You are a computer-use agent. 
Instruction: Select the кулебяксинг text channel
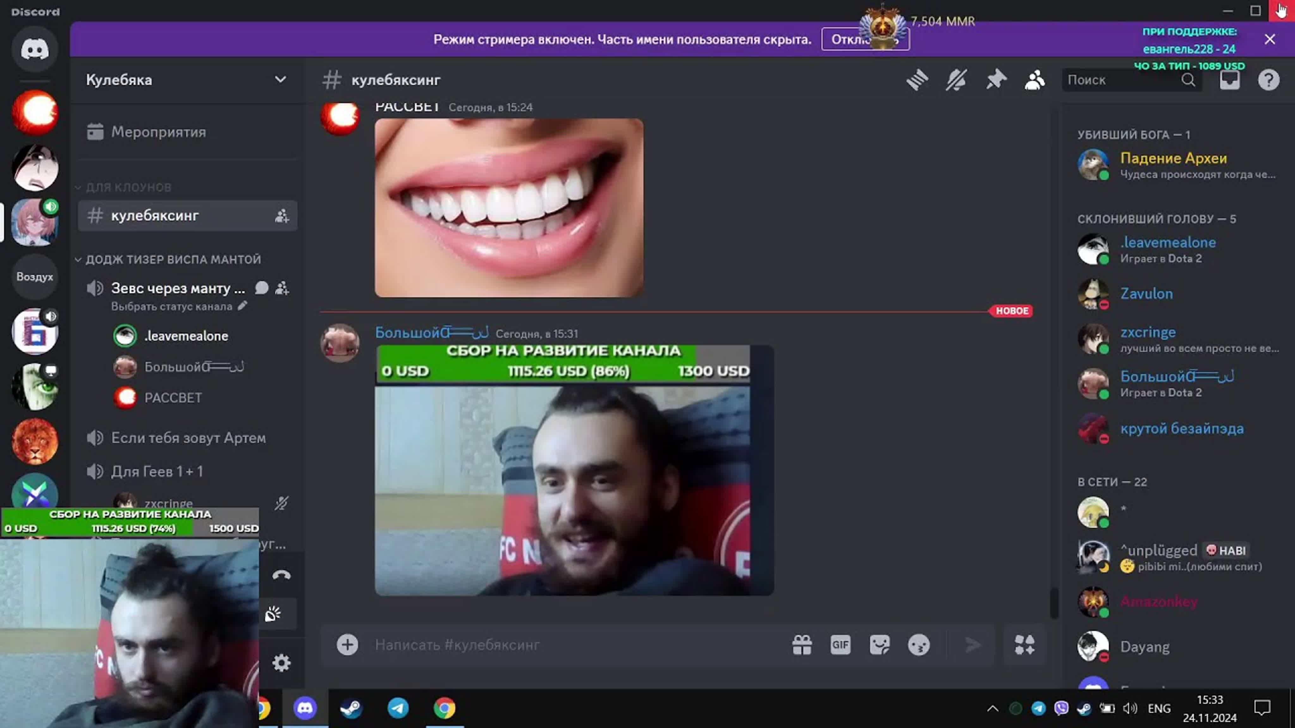point(187,215)
